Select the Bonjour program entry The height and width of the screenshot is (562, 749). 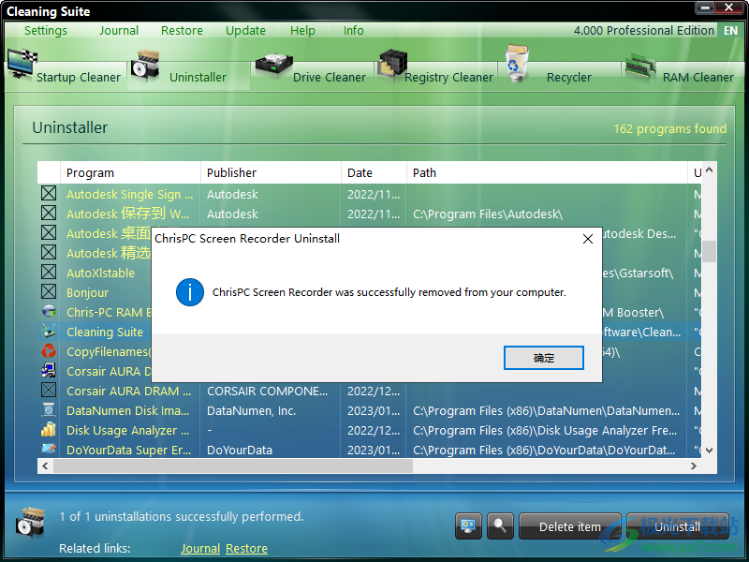click(x=87, y=292)
